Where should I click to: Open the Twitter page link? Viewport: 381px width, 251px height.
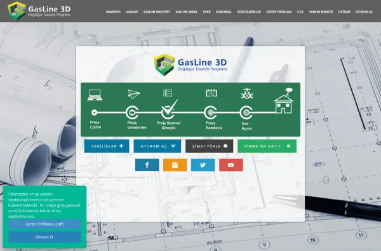[203, 165]
